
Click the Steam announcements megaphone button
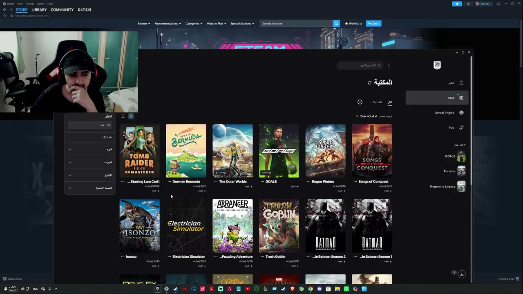[457, 4]
